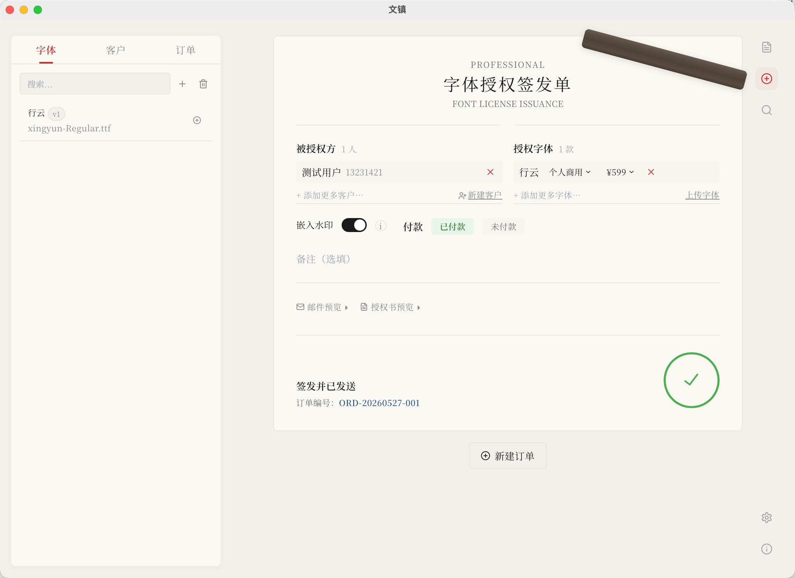Click 添加更多客户 input field
The width and height of the screenshot is (795, 578).
pyautogui.click(x=375, y=195)
